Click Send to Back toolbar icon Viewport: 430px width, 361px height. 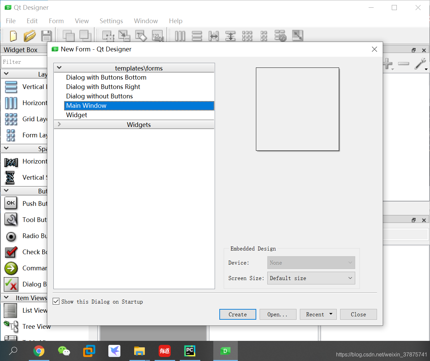[x=68, y=36]
